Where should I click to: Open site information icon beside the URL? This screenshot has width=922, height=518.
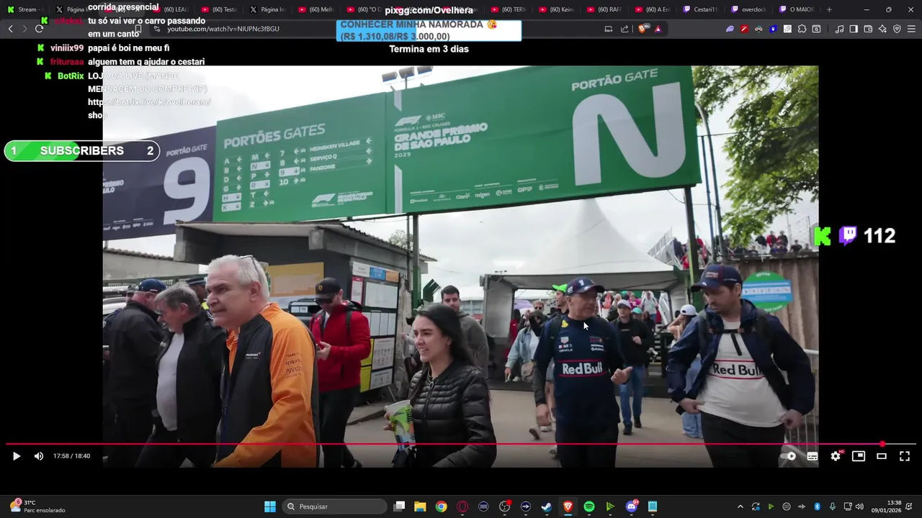[158, 29]
